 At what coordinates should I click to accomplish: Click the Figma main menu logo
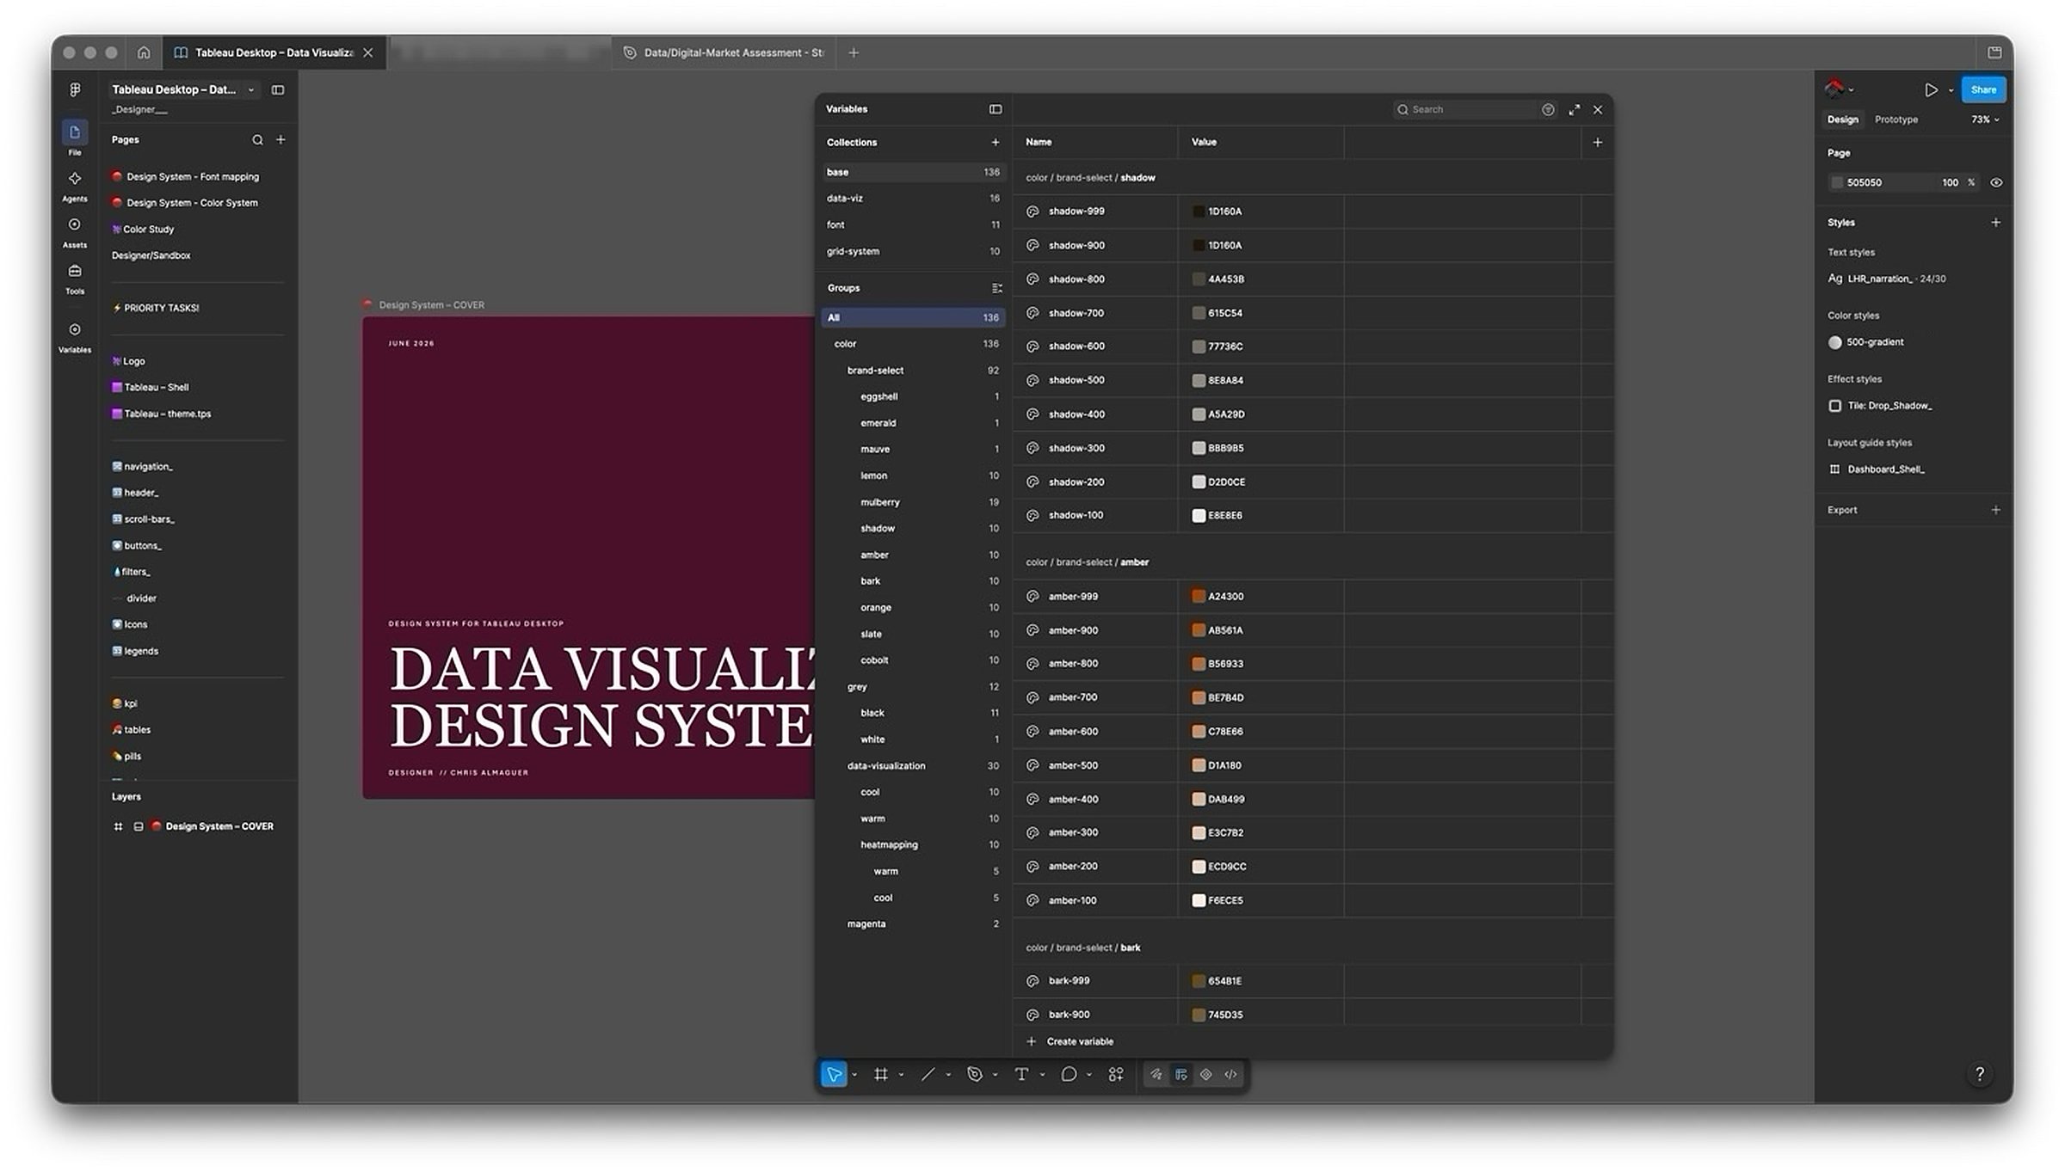point(75,89)
